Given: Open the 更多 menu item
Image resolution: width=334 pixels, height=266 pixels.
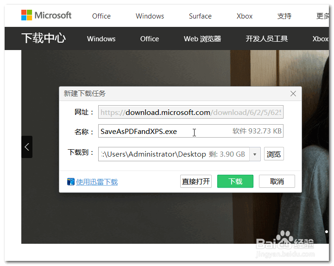Looking at the screenshot, I should point(322,16).
